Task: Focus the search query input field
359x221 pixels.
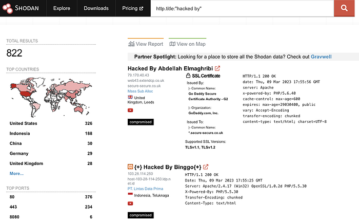Action: (242, 9)
